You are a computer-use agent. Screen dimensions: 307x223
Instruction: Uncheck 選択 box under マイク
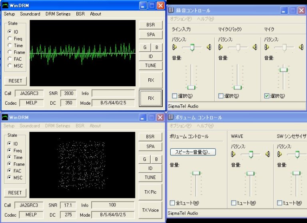click(x=267, y=96)
